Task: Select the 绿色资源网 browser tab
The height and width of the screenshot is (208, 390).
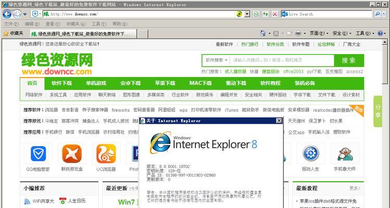Action: tap(83, 34)
